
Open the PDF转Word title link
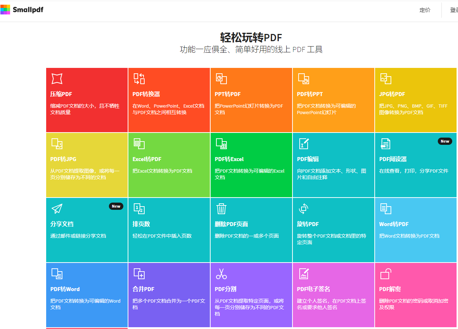point(65,289)
